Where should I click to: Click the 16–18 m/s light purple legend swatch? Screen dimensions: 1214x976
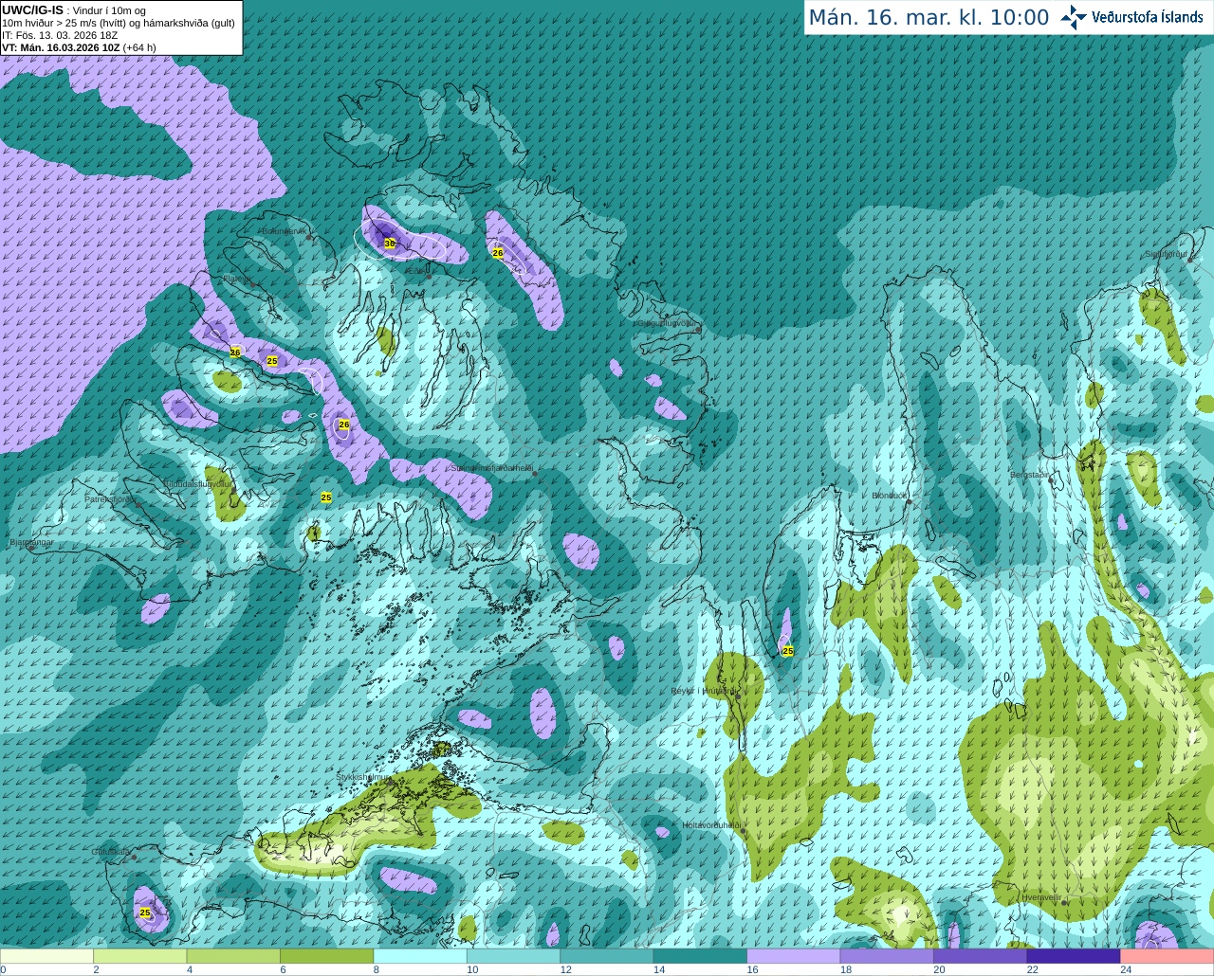point(794,956)
